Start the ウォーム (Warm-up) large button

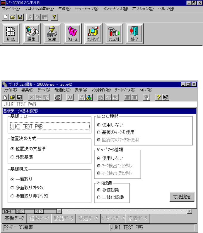pyautogui.click(x=73, y=33)
